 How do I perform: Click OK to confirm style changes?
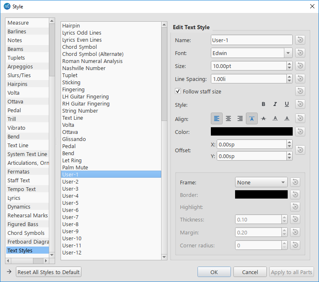214,272
